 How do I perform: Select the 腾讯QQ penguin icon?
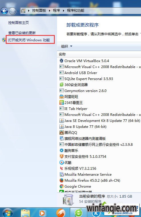click(x=61, y=133)
